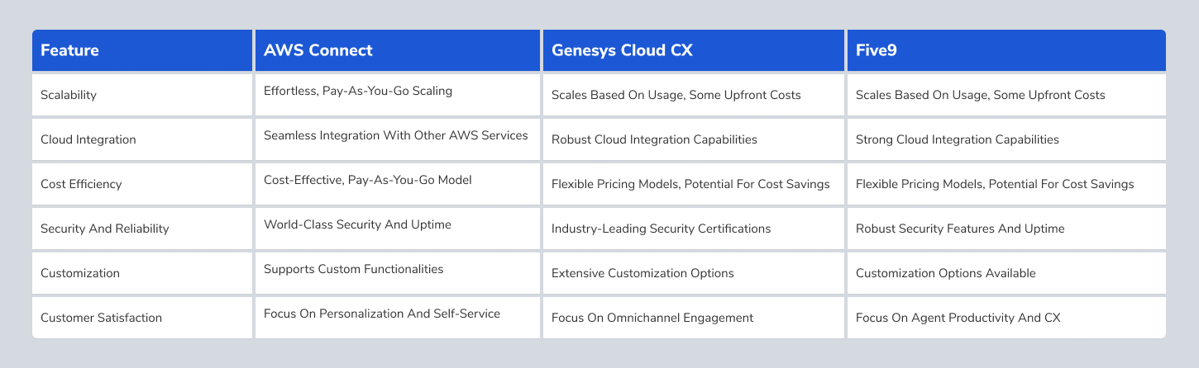1199x368 pixels.
Task: Click the Cost Efficiency row label
Action: pyautogui.click(x=81, y=184)
